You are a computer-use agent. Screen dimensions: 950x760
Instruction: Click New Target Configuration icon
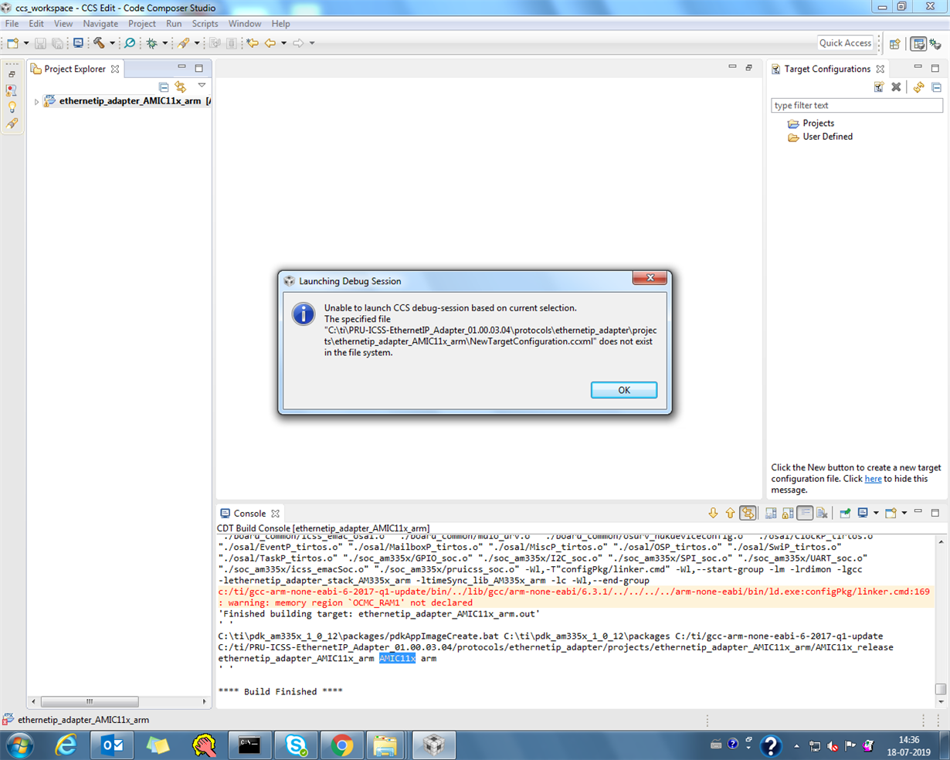tap(879, 87)
